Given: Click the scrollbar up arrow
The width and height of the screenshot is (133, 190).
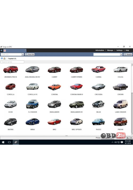Looking at the screenshot, I should point(132,65).
